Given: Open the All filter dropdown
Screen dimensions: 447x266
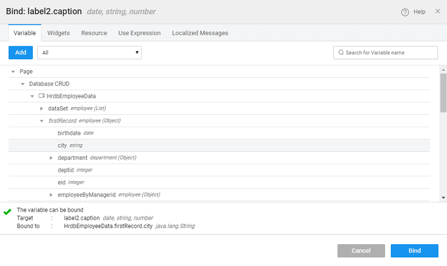Looking at the screenshot, I should (89, 53).
